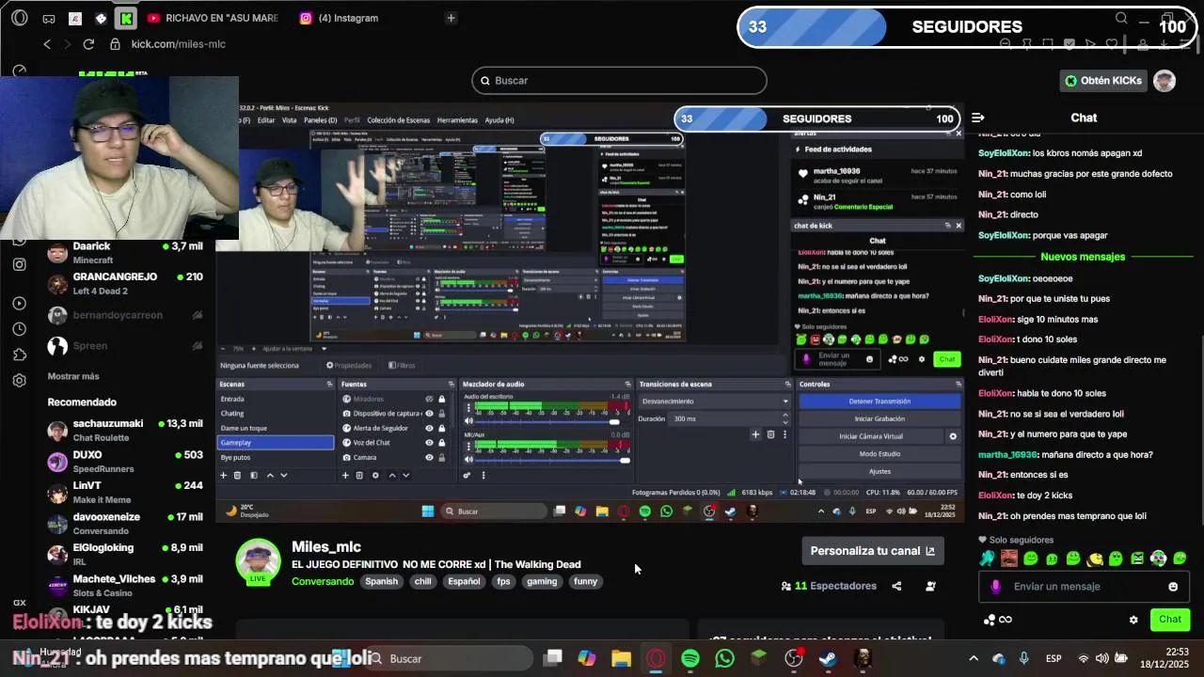
Task: Go back with the browser back arrow
Action: pyautogui.click(x=47, y=44)
